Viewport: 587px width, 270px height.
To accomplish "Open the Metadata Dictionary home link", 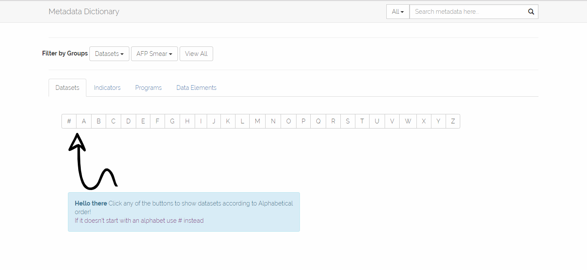I will coord(84,12).
